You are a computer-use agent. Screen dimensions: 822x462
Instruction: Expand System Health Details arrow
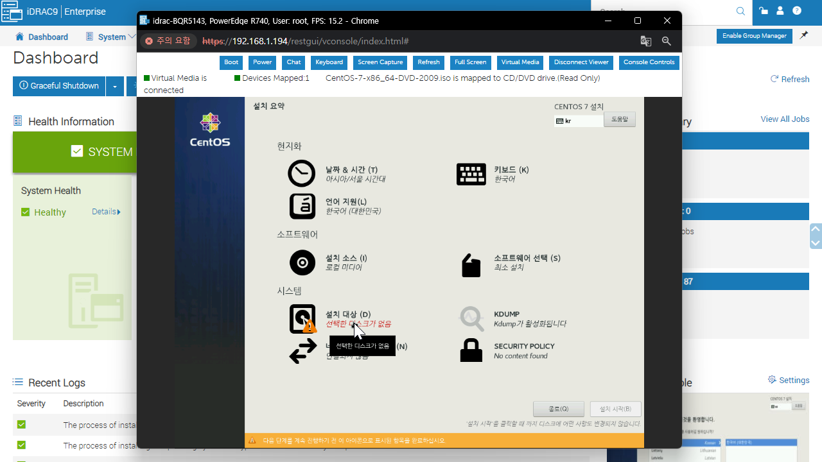[x=119, y=212]
